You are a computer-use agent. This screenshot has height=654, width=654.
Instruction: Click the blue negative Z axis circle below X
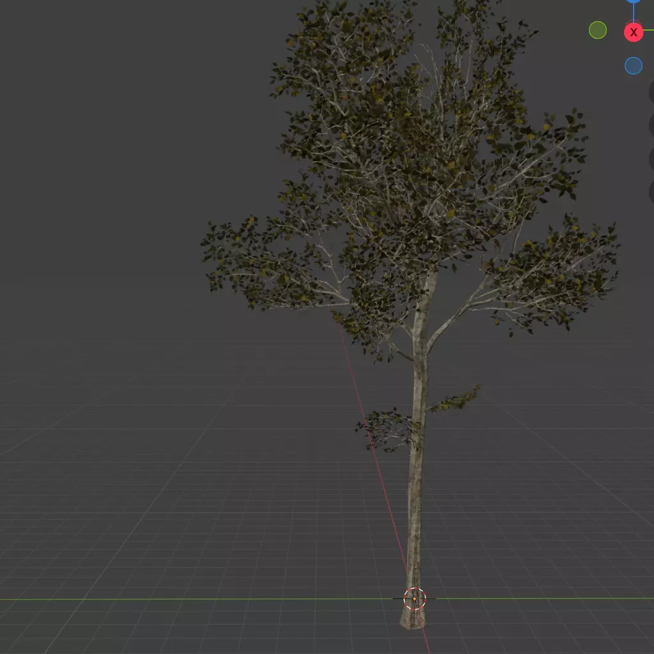[x=633, y=66]
